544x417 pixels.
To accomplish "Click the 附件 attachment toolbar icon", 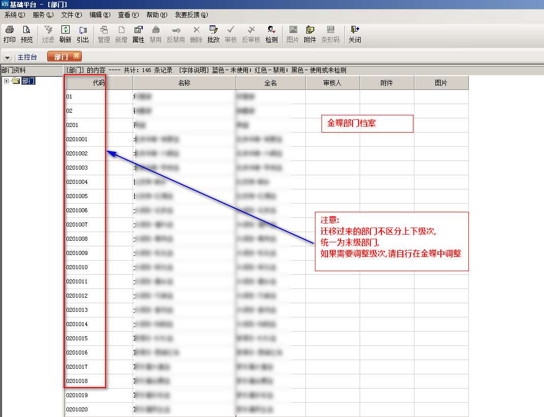I will tap(310, 34).
